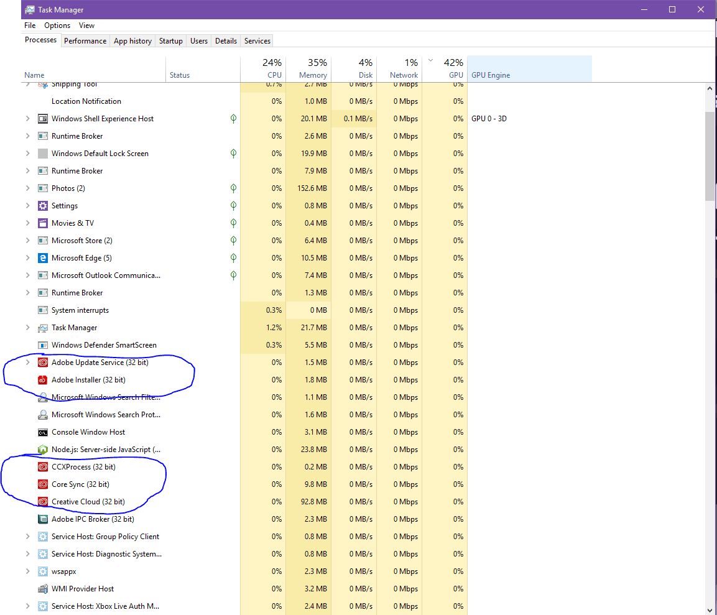The height and width of the screenshot is (615, 717).
Task: Expand Service Host: Group Policy Client
Action: click(x=28, y=537)
